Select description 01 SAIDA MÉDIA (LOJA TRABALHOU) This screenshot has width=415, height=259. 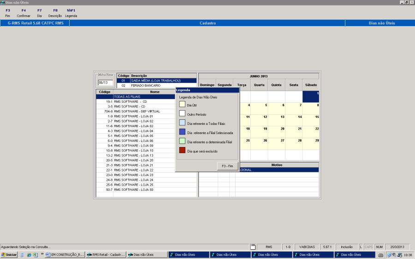pyautogui.click(x=157, y=81)
